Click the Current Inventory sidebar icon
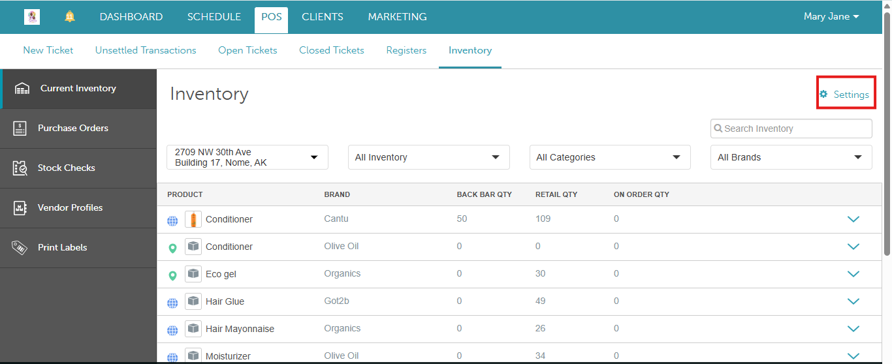892x364 pixels. pos(22,89)
